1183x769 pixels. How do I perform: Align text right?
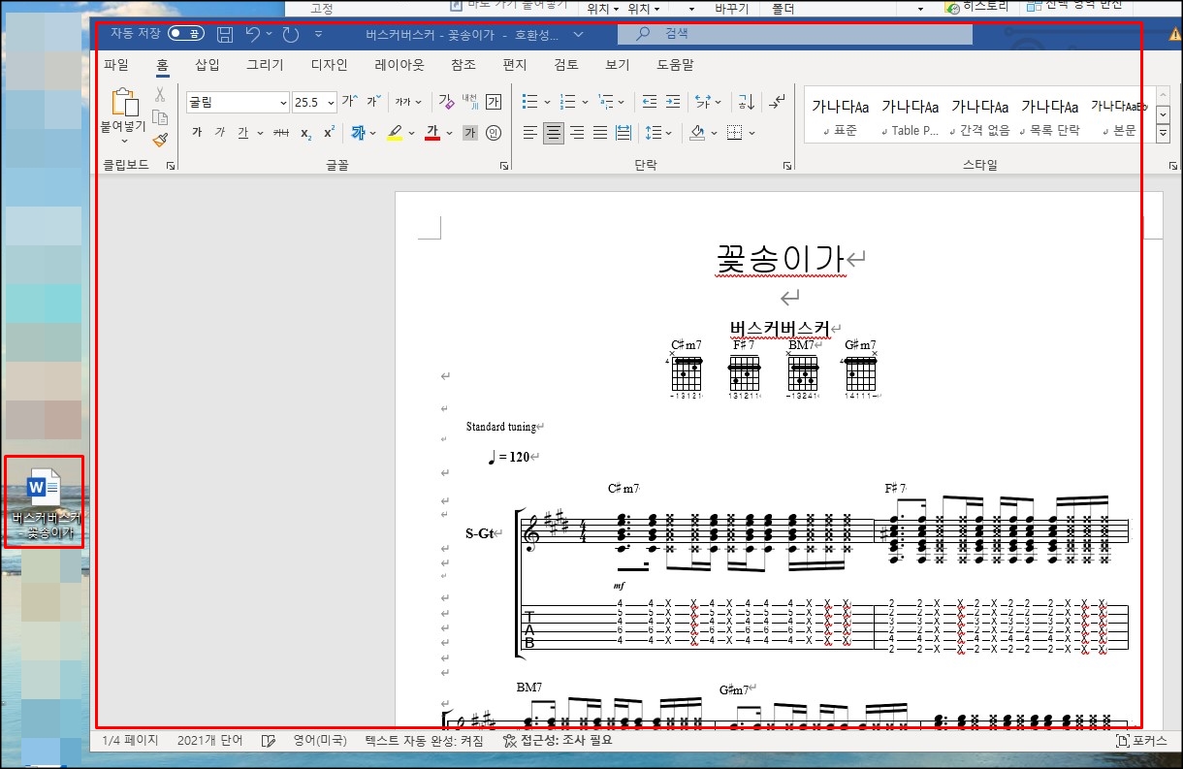point(577,133)
